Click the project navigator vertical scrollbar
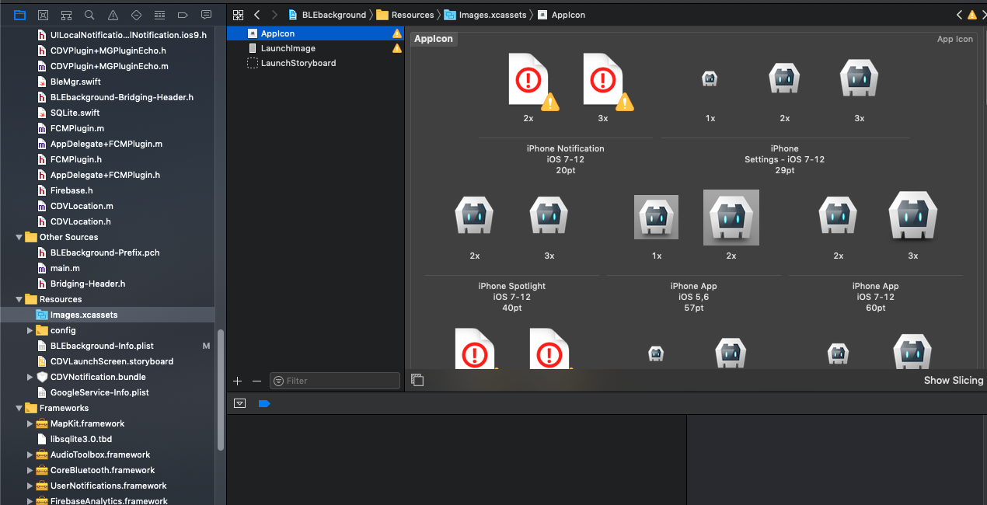The width and height of the screenshot is (987, 505). tap(221, 391)
